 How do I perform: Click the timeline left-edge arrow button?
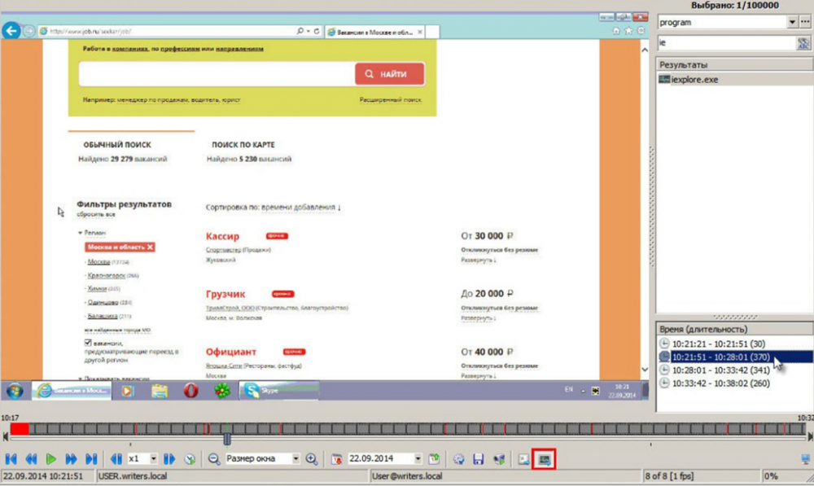coord(5,437)
